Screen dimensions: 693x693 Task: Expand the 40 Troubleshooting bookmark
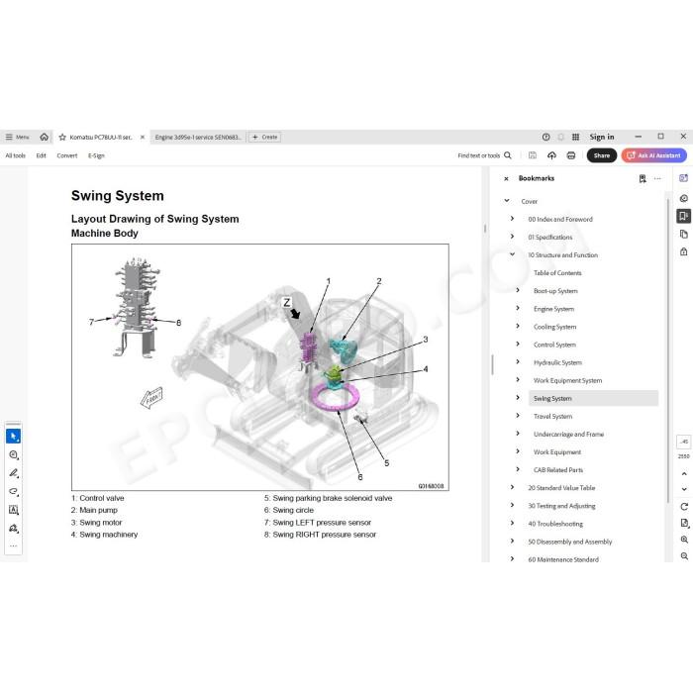tap(512, 524)
